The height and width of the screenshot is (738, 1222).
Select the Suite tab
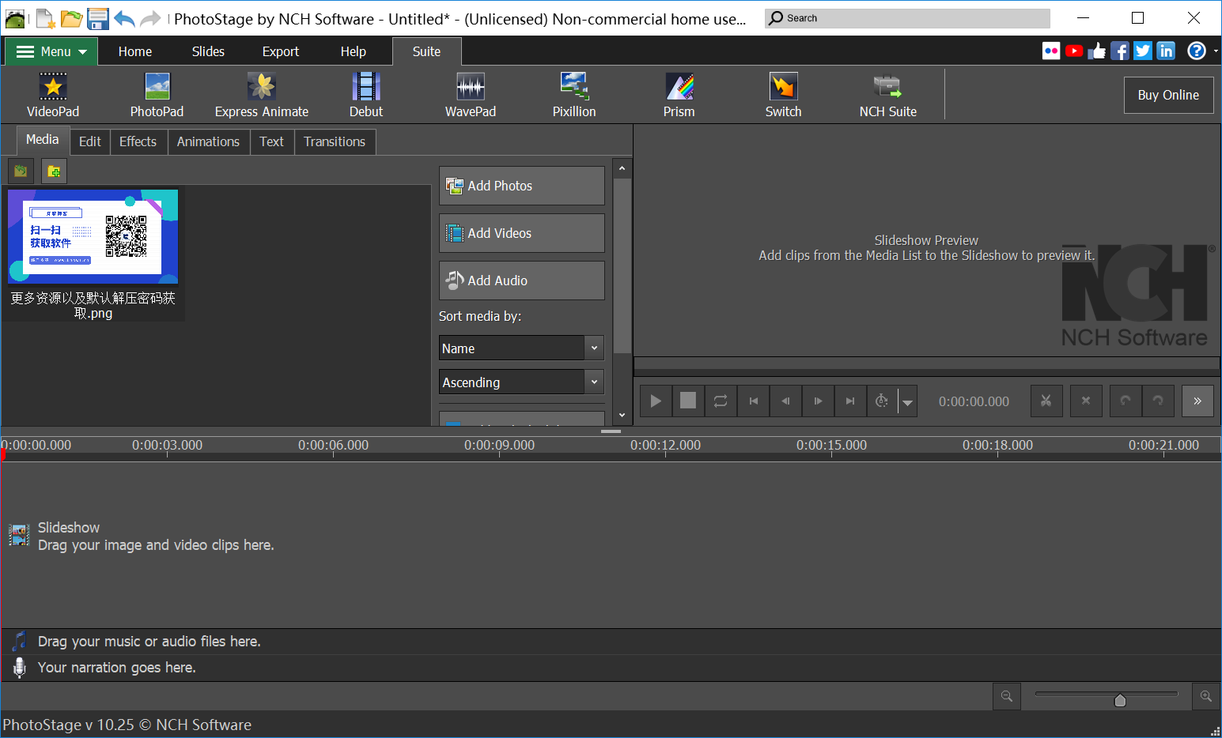point(427,51)
